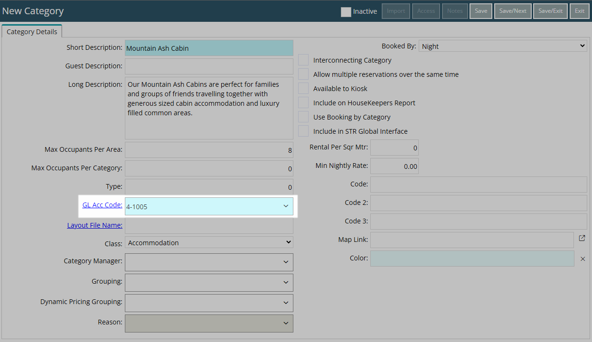The image size is (592, 342).
Task: Click the Layout File Name input field
Action: pos(209,226)
